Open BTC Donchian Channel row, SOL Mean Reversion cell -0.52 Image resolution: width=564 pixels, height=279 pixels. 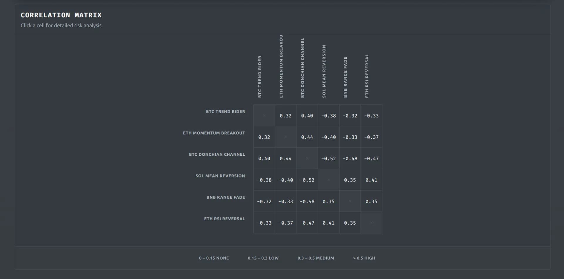pyautogui.click(x=328, y=158)
